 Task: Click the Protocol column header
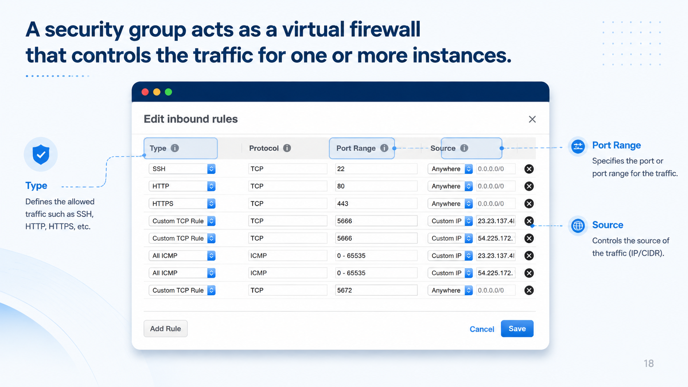coord(264,148)
